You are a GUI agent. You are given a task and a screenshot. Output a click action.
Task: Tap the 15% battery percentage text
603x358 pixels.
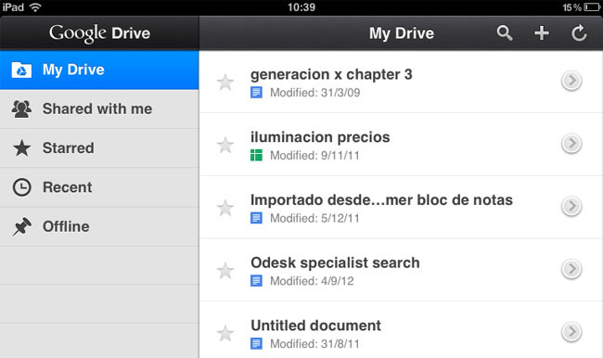(571, 7)
